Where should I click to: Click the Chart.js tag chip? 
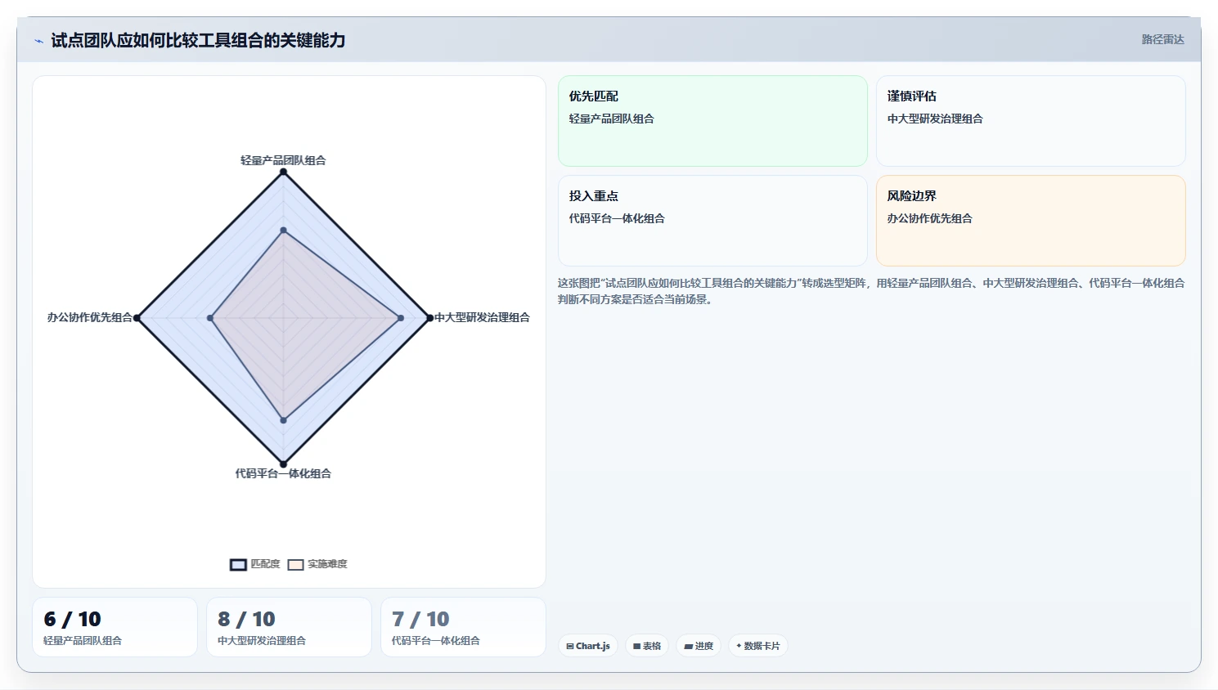coord(588,646)
